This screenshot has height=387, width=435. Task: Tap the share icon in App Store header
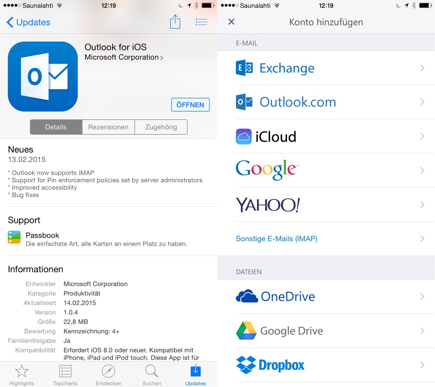(x=175, y=22)
